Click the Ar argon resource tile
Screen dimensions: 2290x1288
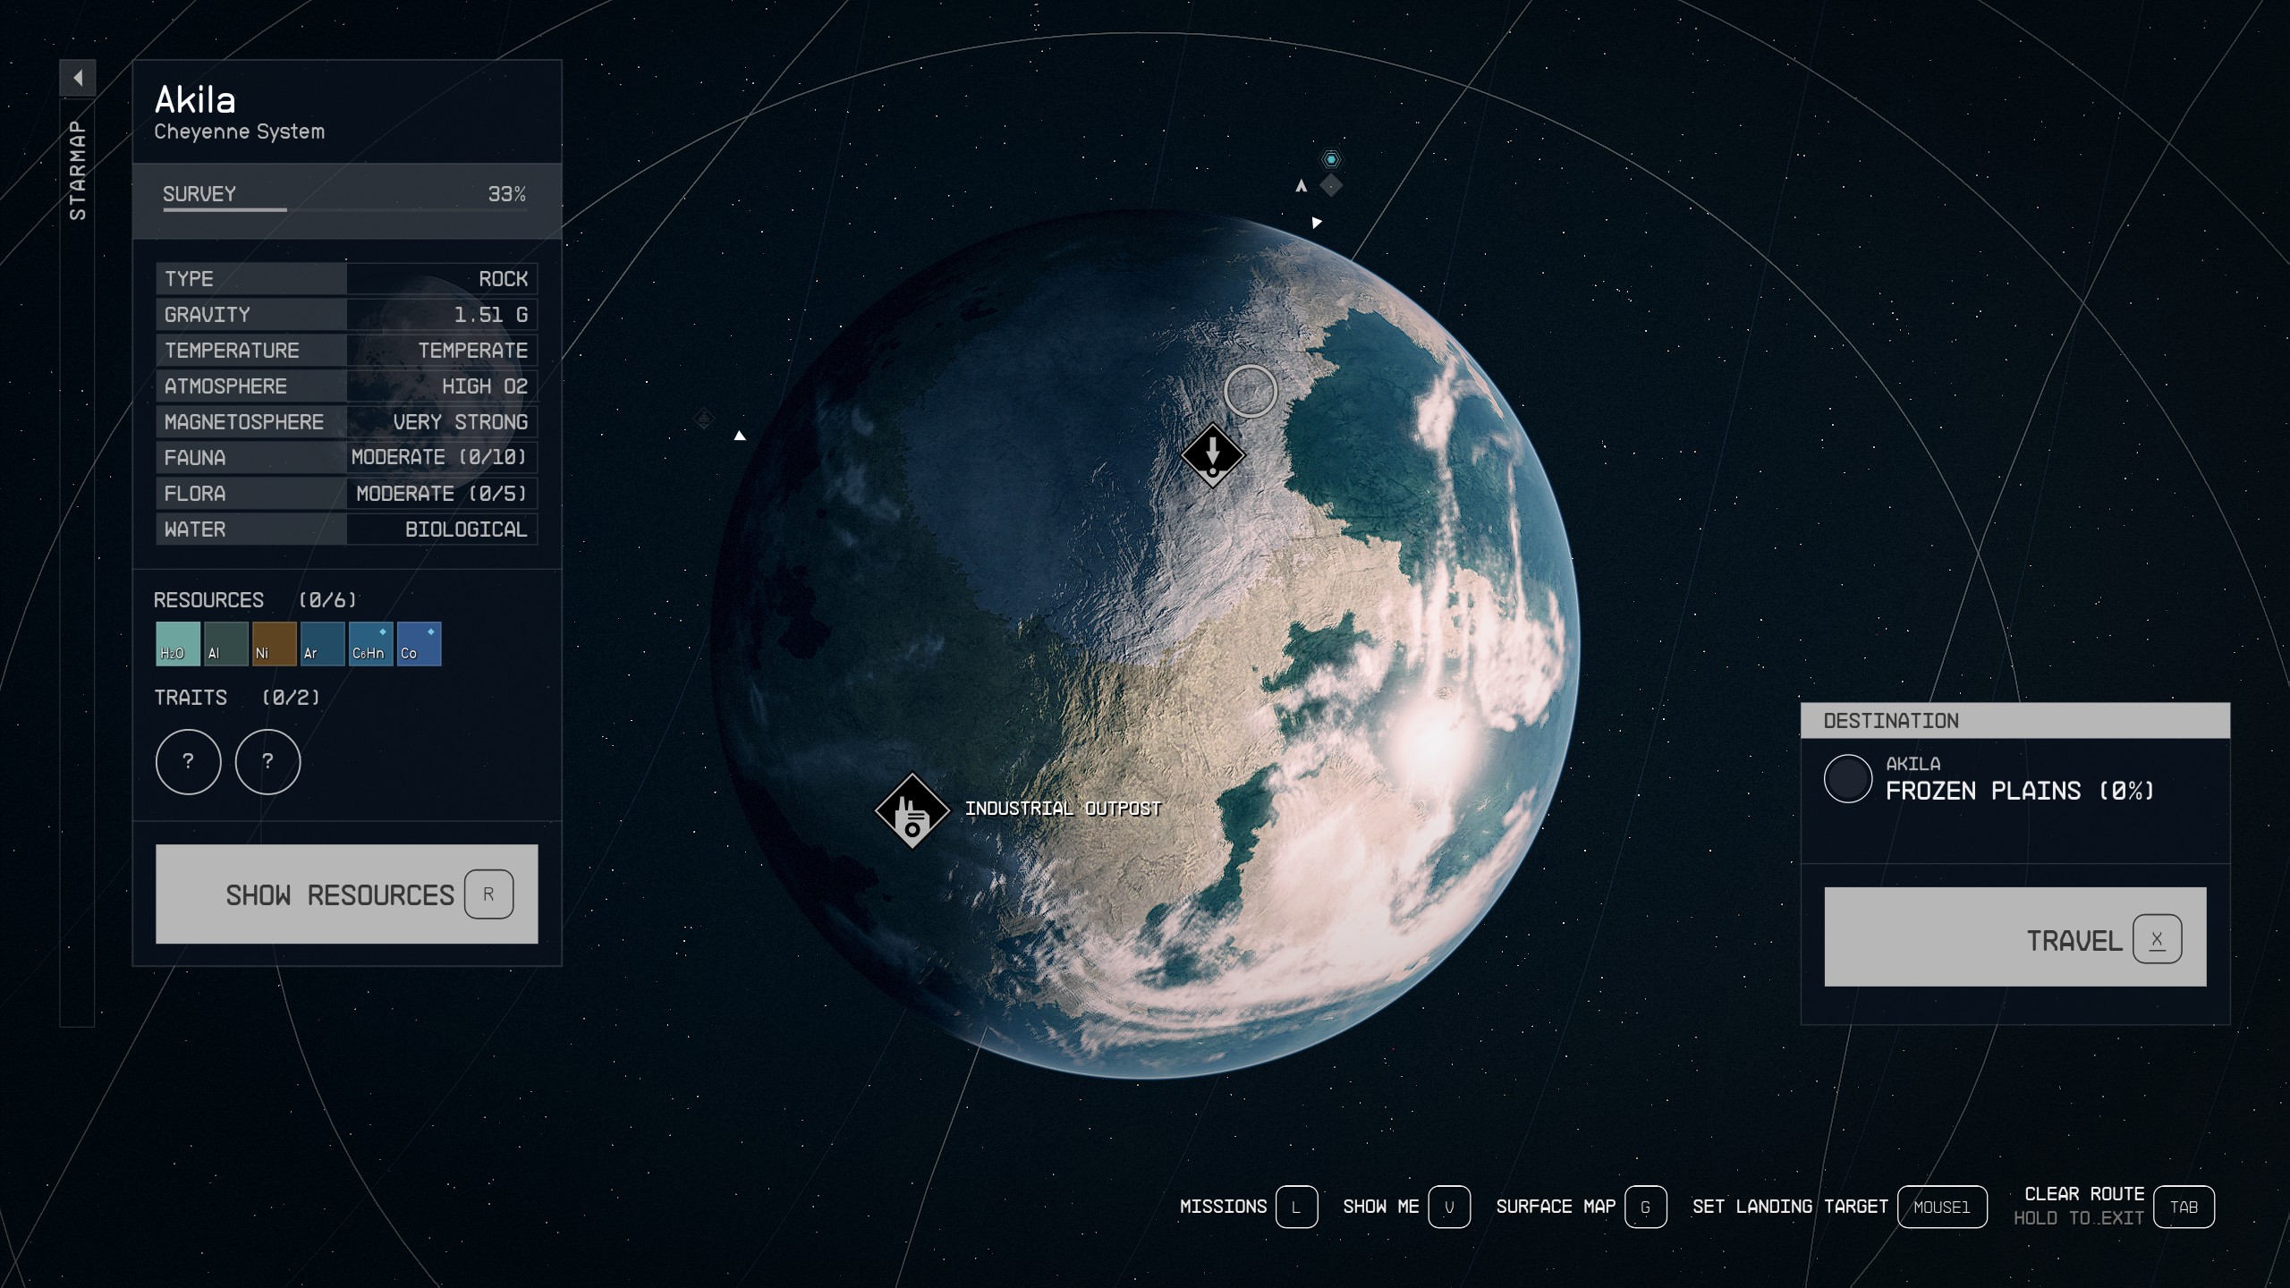pos(323,644)
